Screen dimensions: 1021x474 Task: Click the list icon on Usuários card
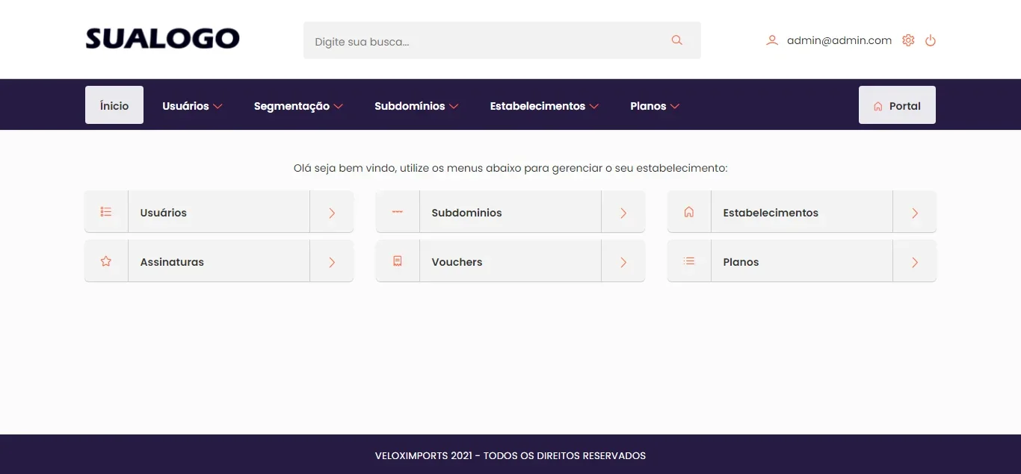pyautogui.click(x=106, y=212)
